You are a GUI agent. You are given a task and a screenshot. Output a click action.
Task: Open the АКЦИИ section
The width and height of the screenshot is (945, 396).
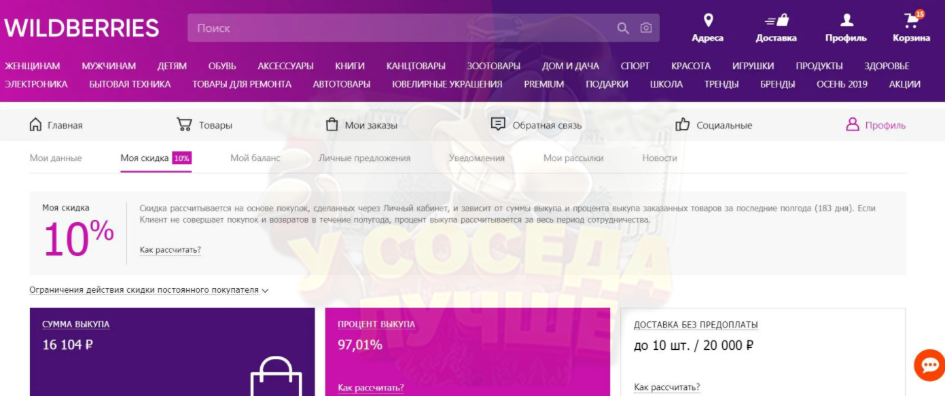point(905,84)
